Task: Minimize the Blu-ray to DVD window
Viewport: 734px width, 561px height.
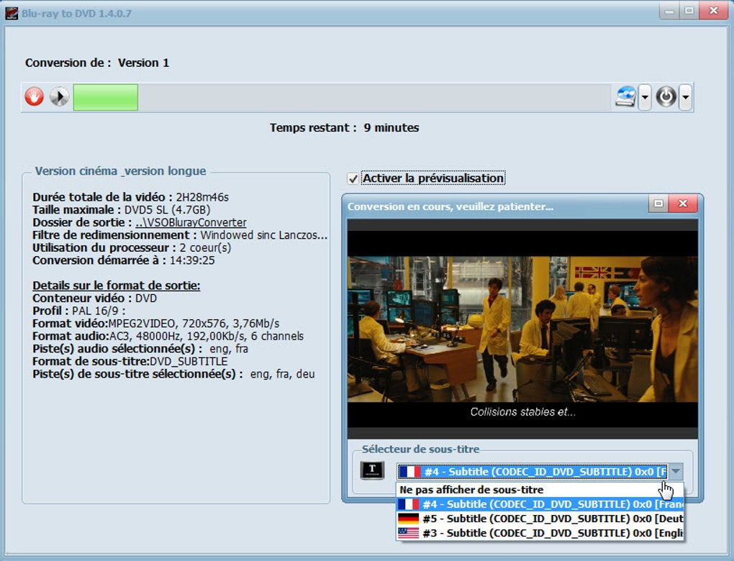Action: [669, 12]
